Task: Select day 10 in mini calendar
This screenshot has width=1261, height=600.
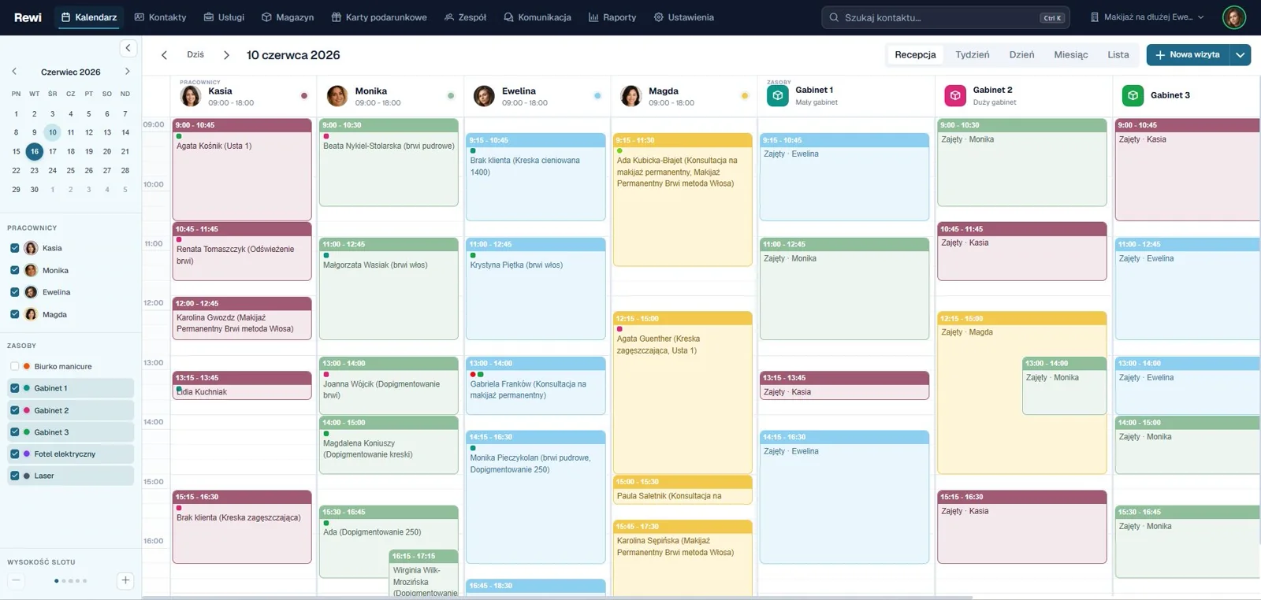Action: pos(52,132)
